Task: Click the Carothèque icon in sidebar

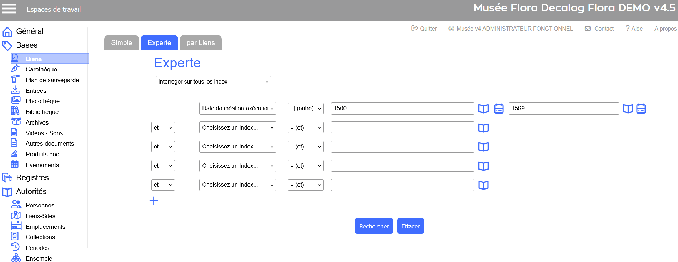Action: pyautogui.click(x=15, y=69)
